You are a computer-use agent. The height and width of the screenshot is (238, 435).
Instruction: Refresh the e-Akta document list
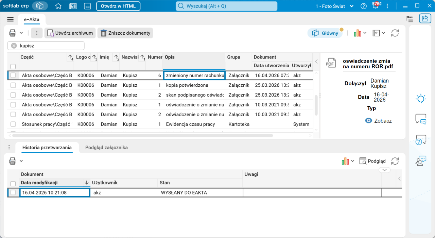point(395,33)
